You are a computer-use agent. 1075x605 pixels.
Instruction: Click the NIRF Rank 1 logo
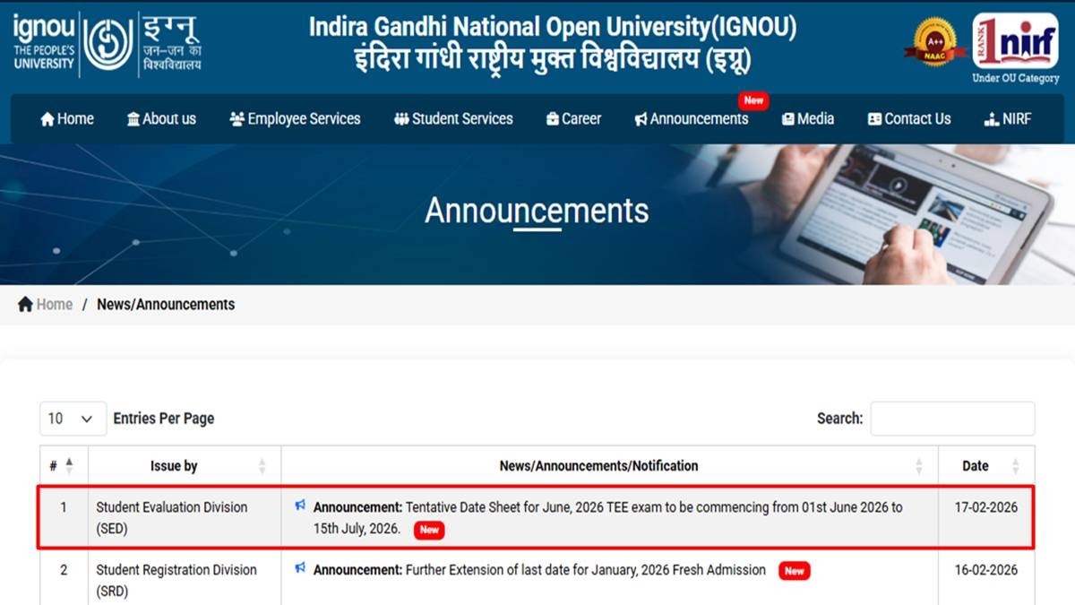[1015, 42]
